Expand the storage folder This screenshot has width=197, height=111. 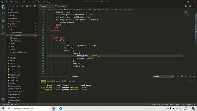tap(13, 58)
